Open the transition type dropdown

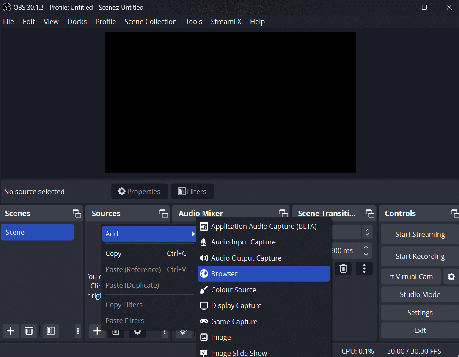coord(367,232)
